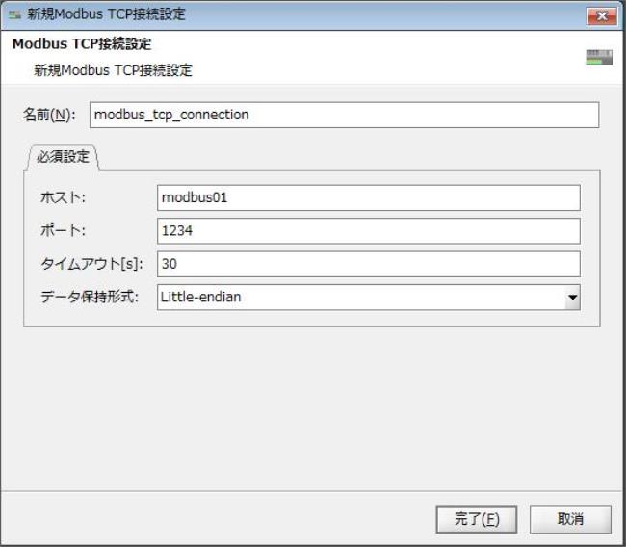Click the タイムアウト[s] field showing 30
The image size is (626, 547).
[x=368, y=264]
